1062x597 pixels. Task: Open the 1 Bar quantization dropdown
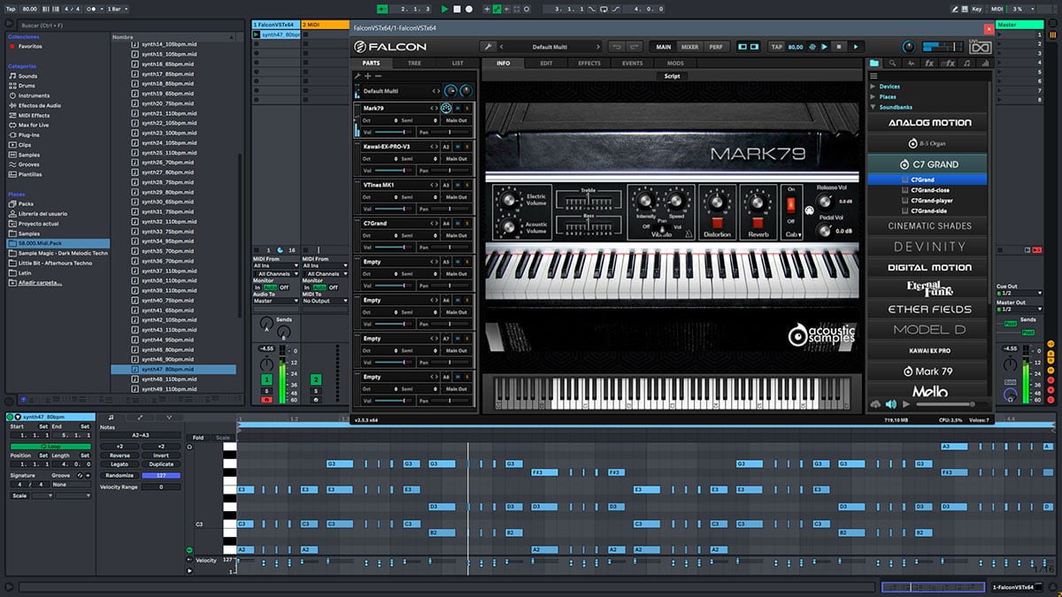[116, 9]
